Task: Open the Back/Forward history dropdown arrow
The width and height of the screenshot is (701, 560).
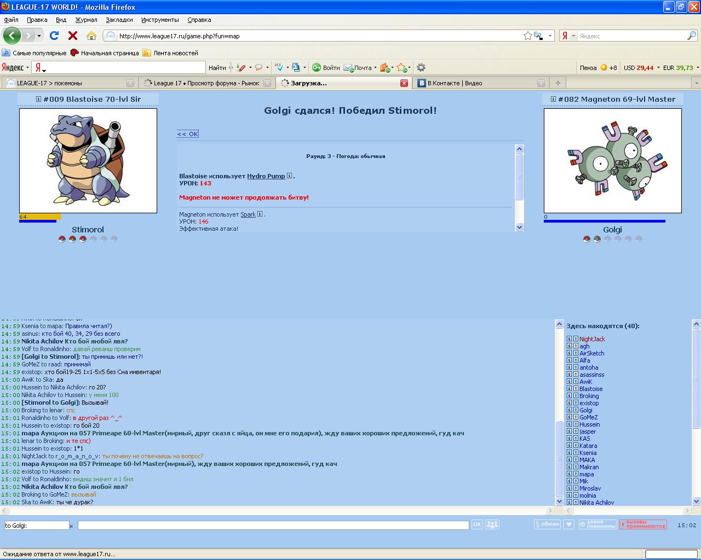Action: tap(39, 36)
